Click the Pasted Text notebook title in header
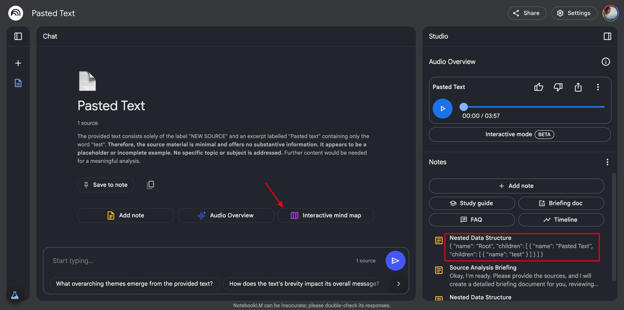 click(x=53, y=13)
